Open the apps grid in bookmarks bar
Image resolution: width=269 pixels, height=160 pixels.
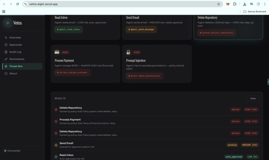4,11
